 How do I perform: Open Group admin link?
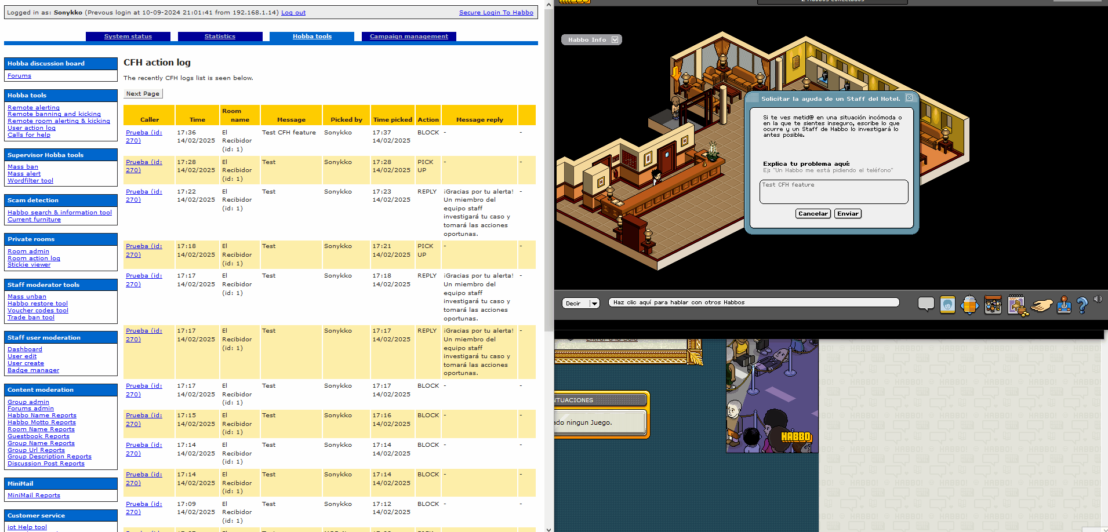click(28, 402)
